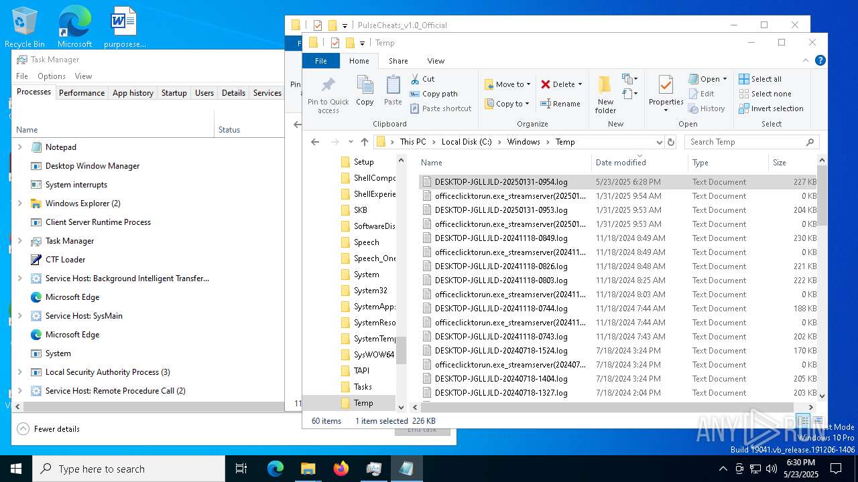Click Edit in the Open group
Image resolution: width=858 pixels, height=482 pixels.
tap(702, 94)
